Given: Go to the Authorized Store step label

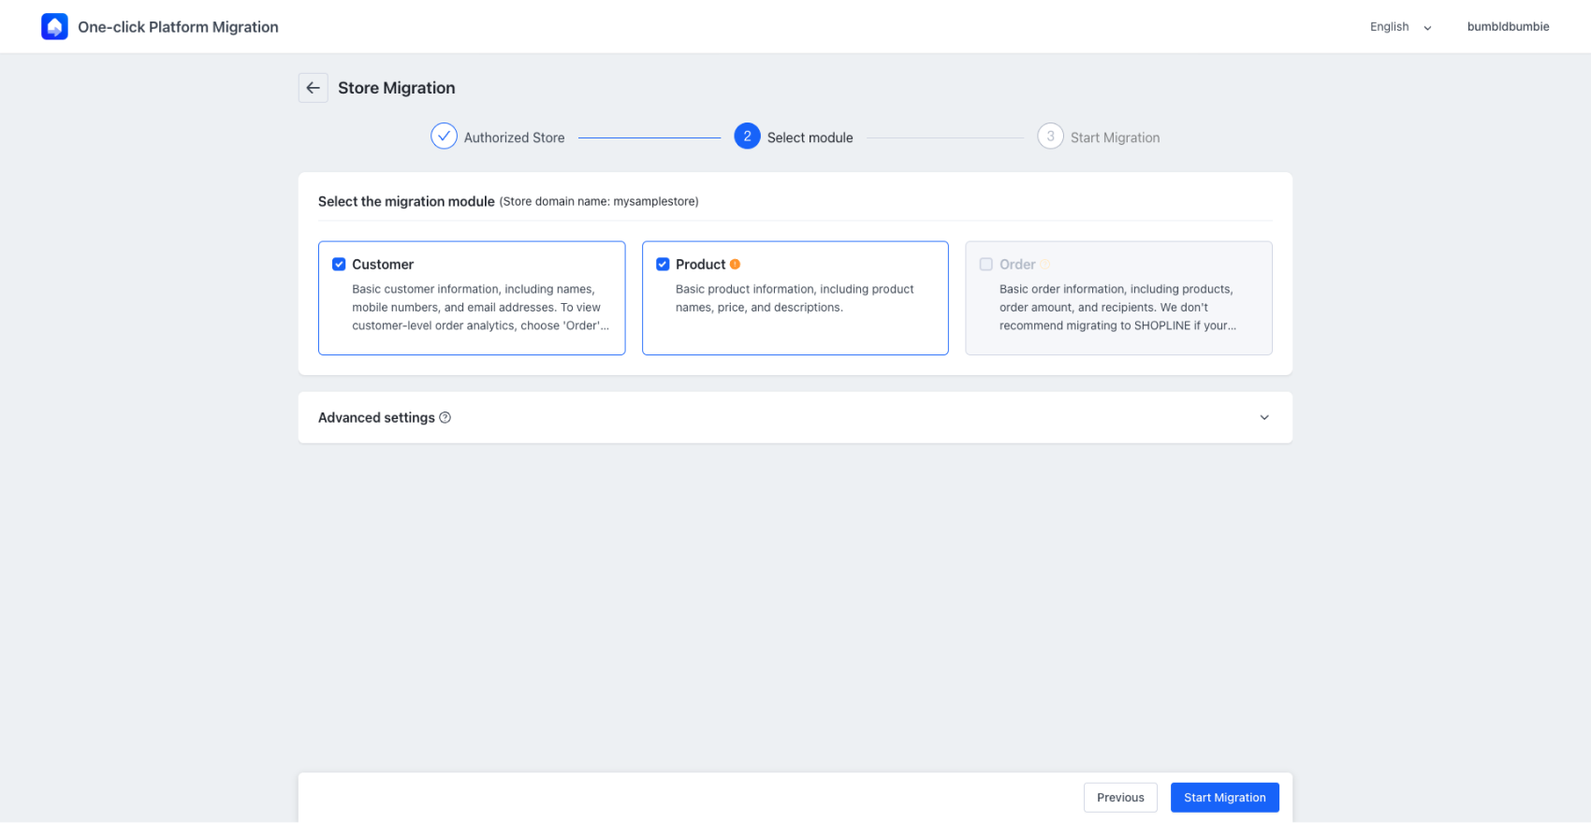Looking at the screenshot, I should (x=514, y=137).
